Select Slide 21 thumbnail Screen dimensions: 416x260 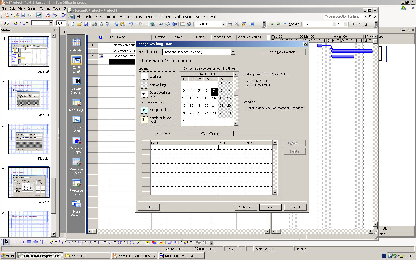click(x=29, y=139)
